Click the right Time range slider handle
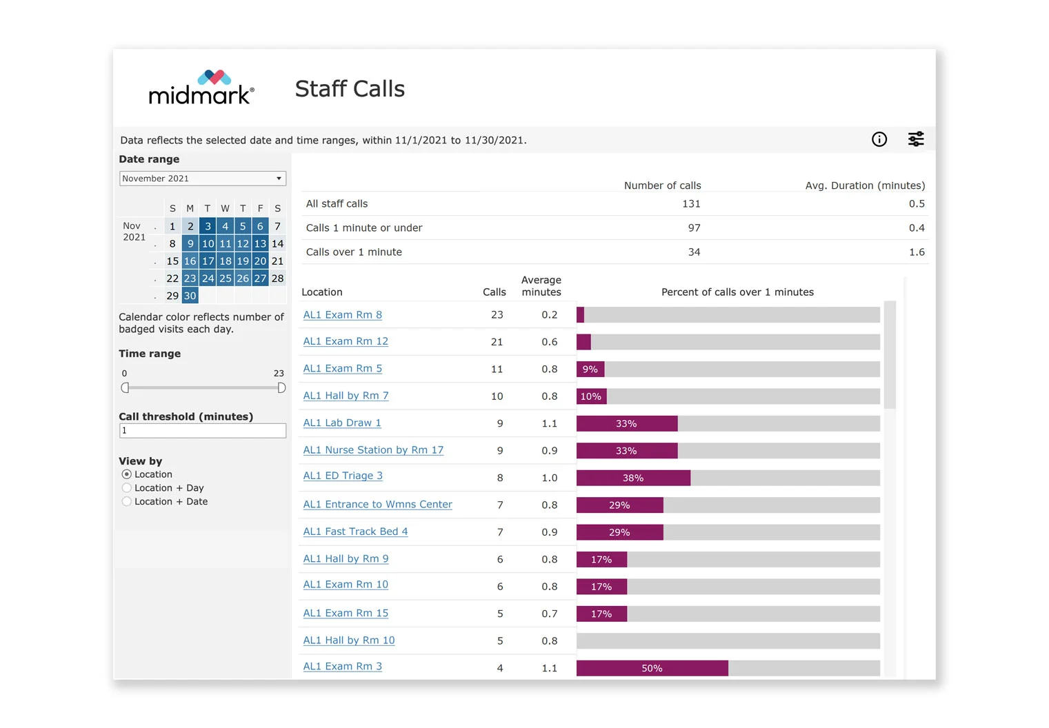Screen dimensions: 1049x728 tap(281, 387)
